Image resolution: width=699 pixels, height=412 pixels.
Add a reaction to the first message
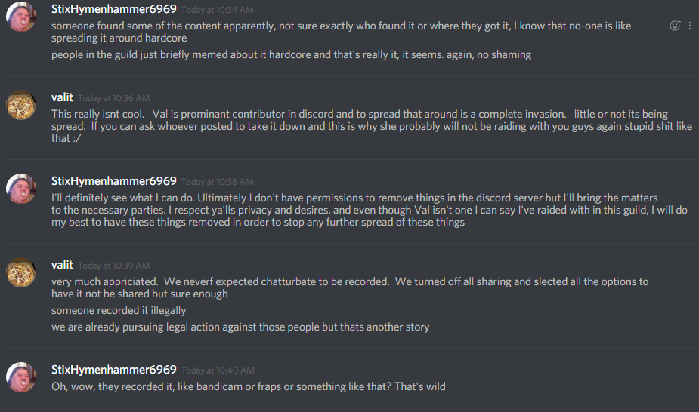tap(675, 26)
